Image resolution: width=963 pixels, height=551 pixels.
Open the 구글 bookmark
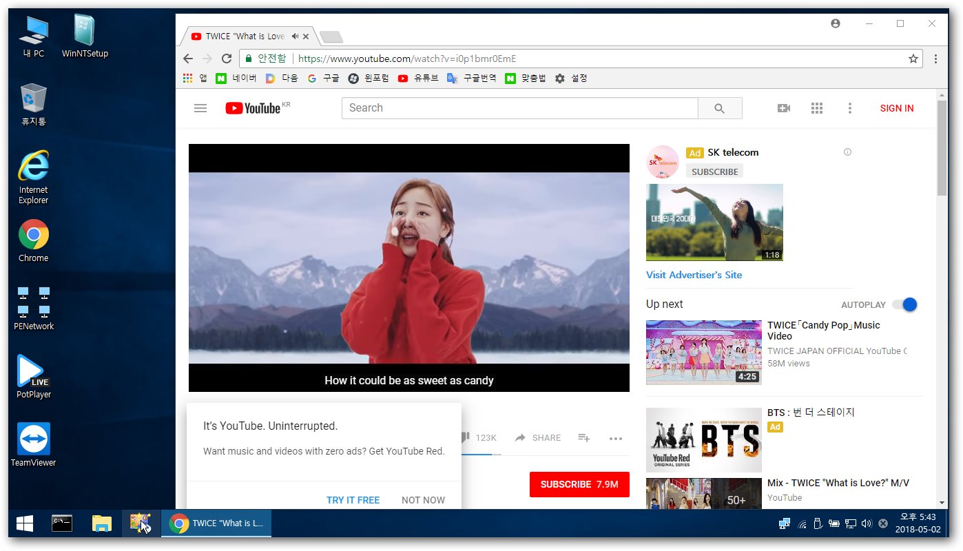(323, 79)
